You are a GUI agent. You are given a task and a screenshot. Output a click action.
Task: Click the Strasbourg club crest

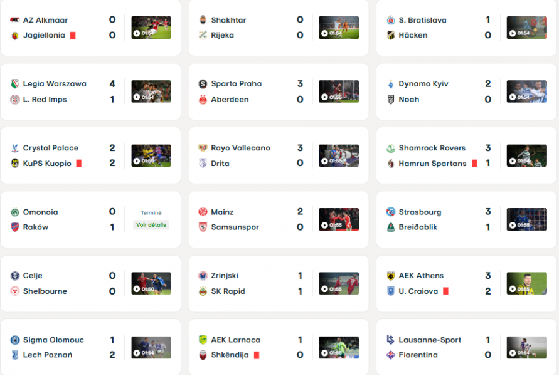pos(391,212)
